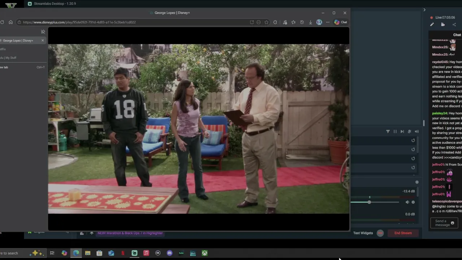Click the browser Home icon
462x260 pixels.
[x=10, y=22]
